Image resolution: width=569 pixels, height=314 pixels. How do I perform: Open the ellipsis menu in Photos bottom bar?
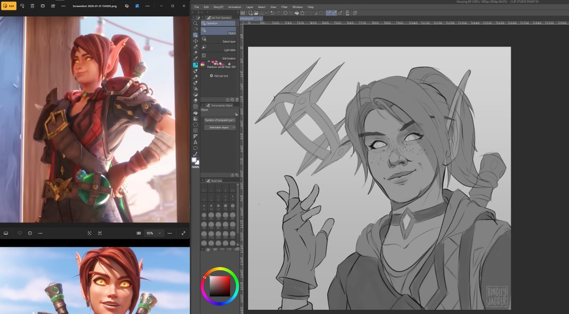40,233
